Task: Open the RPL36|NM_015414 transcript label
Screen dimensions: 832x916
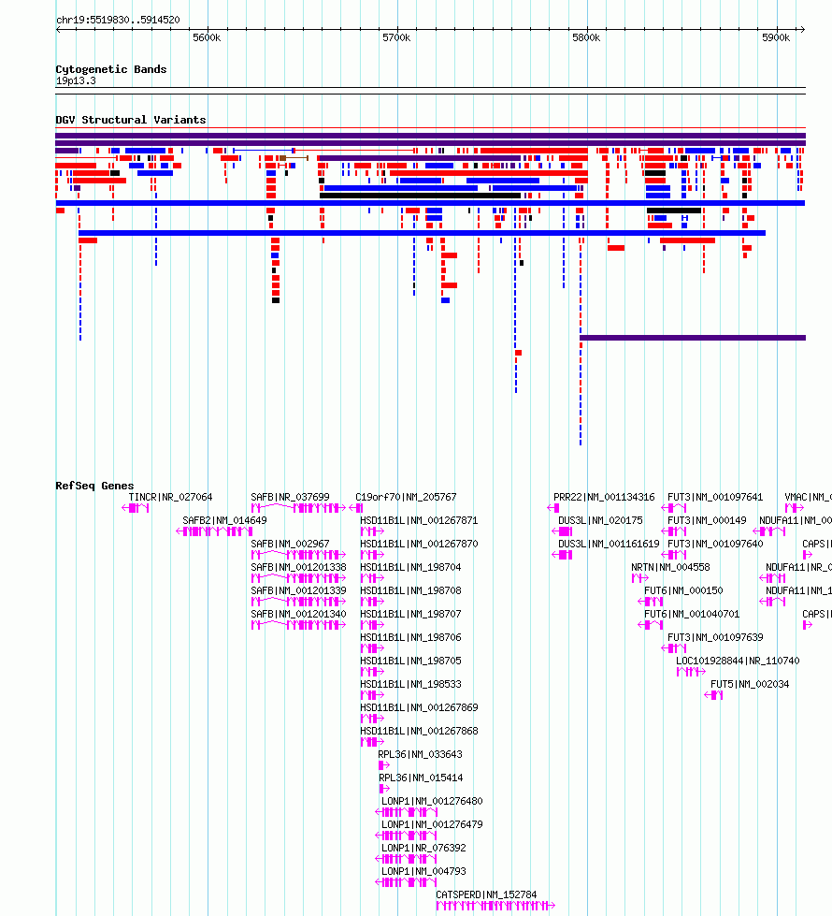Action: [421, 778]
